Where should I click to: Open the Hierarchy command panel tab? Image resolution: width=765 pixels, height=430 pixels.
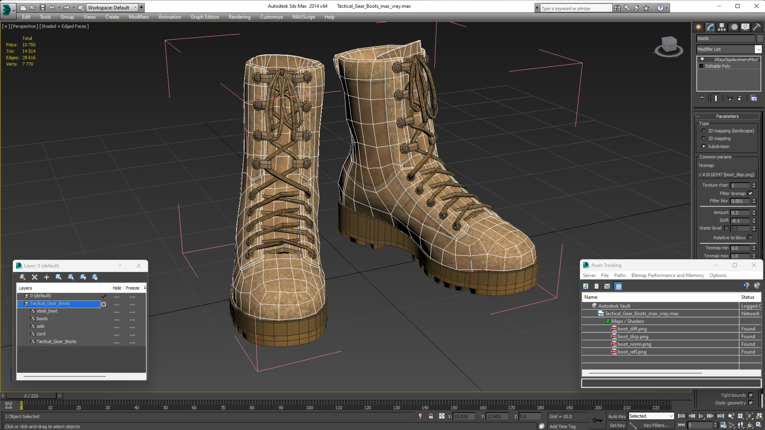[722, 27]
